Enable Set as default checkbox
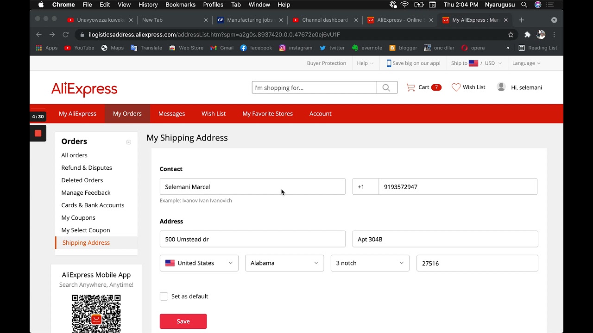Image resolution: width=593 pixels, height=333 pixels. pyautogui.click(x=164, y=296)
